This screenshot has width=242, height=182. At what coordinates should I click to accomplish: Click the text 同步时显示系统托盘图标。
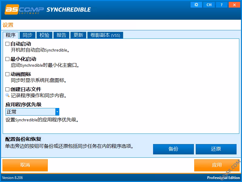[x=39, y=80]
